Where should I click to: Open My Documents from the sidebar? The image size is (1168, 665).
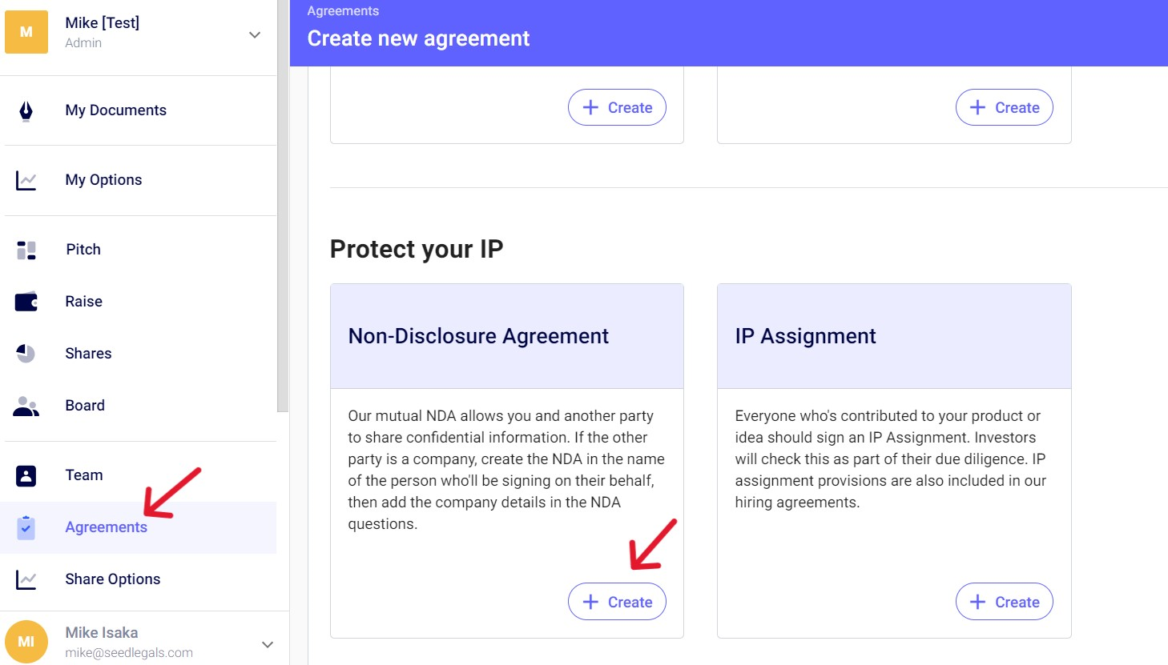(x=115, y=110)
